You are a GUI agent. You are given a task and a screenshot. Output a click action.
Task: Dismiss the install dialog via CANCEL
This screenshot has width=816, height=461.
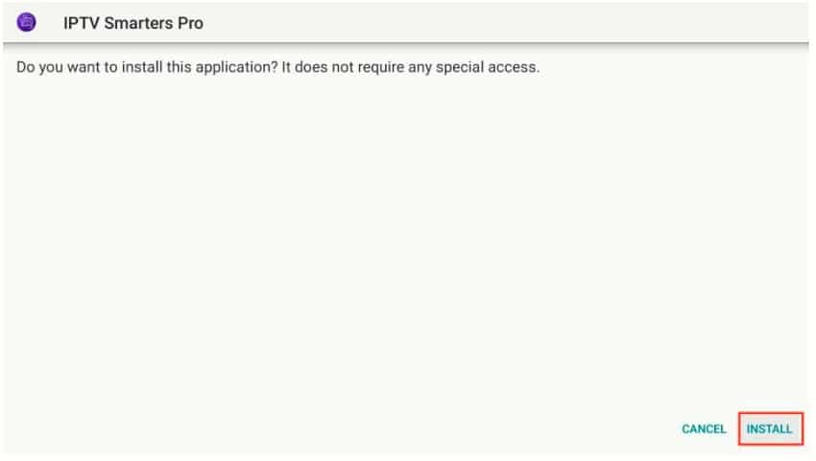pyautogui.click(x=704, y=428)
